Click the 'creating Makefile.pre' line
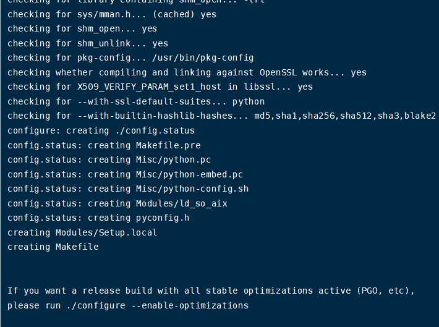Image resolution: width=439 pixels, height=327 pixels. coord(104,145)
